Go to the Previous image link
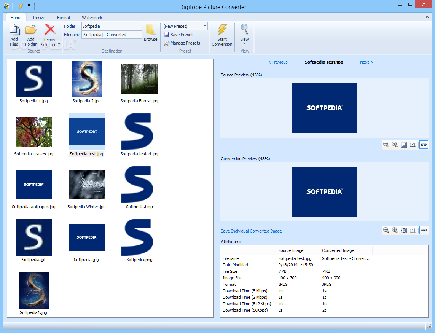435x333 pixels. click(278, 62)
